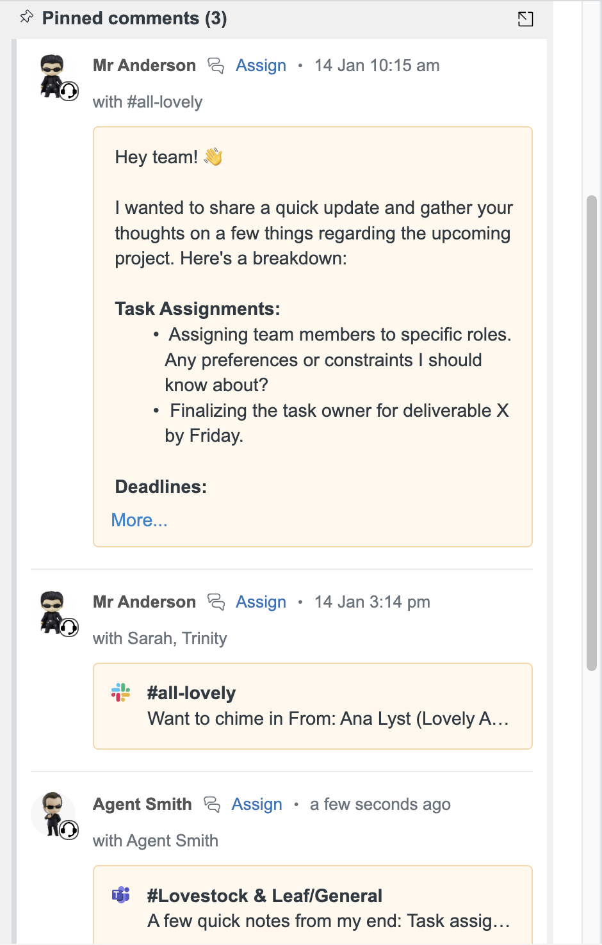Expand the pinned comments panel with the corner icon
The height and width of the screenshot is (945, 602).
click(525, 19)
